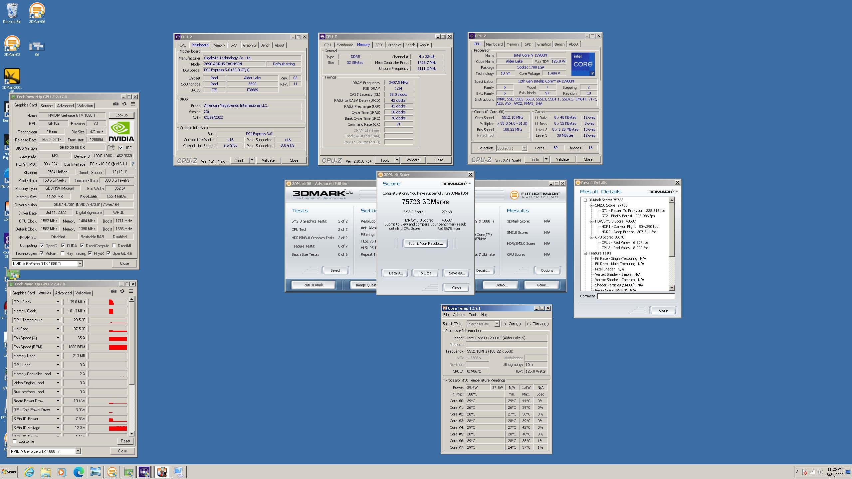
Task: Click the Run 3DMark button
Action: 313,285
